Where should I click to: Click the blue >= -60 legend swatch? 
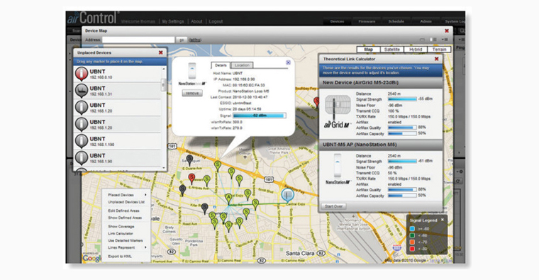coord(412,229)
